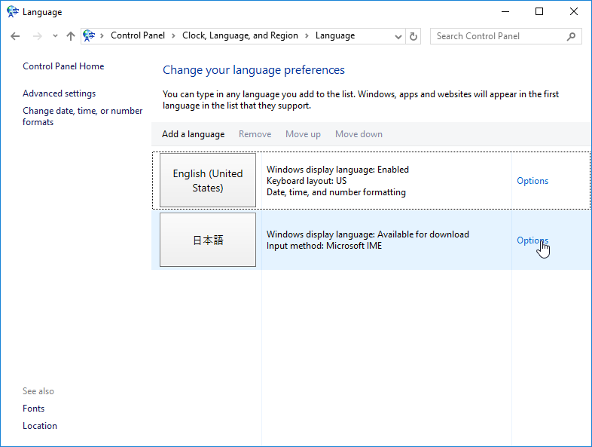The width and height of the screenshot is (592, 447).
Task: Open Options for English (United States)
Action: tap(532, 181)
